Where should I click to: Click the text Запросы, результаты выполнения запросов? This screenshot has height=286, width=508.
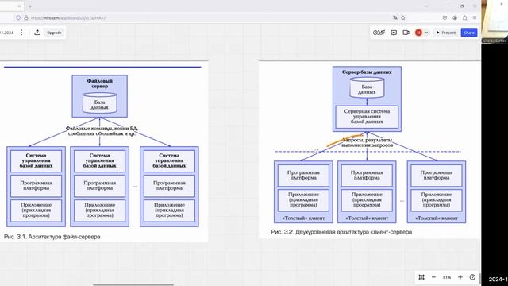point(367,143)
